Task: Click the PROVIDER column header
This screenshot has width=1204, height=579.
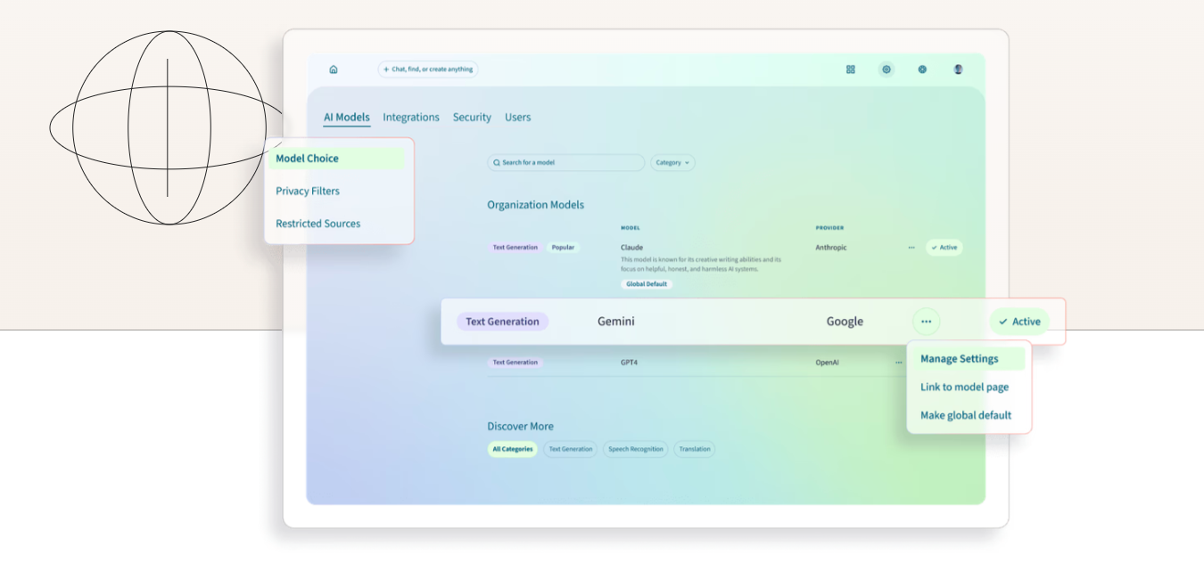Action: pos(829,228)
